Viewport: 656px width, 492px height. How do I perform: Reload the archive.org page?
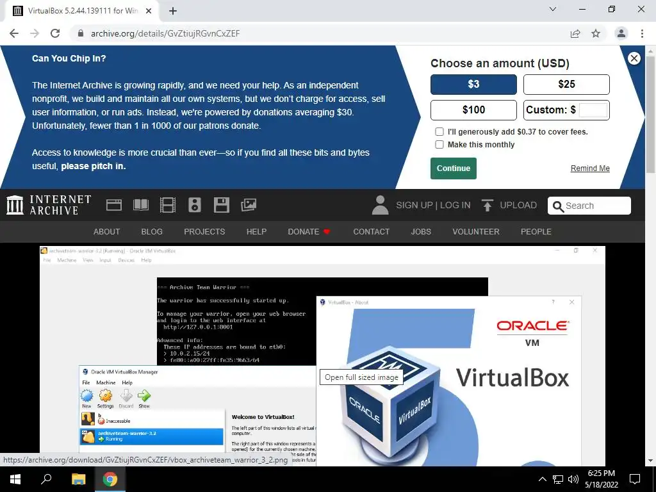point(55,33)
